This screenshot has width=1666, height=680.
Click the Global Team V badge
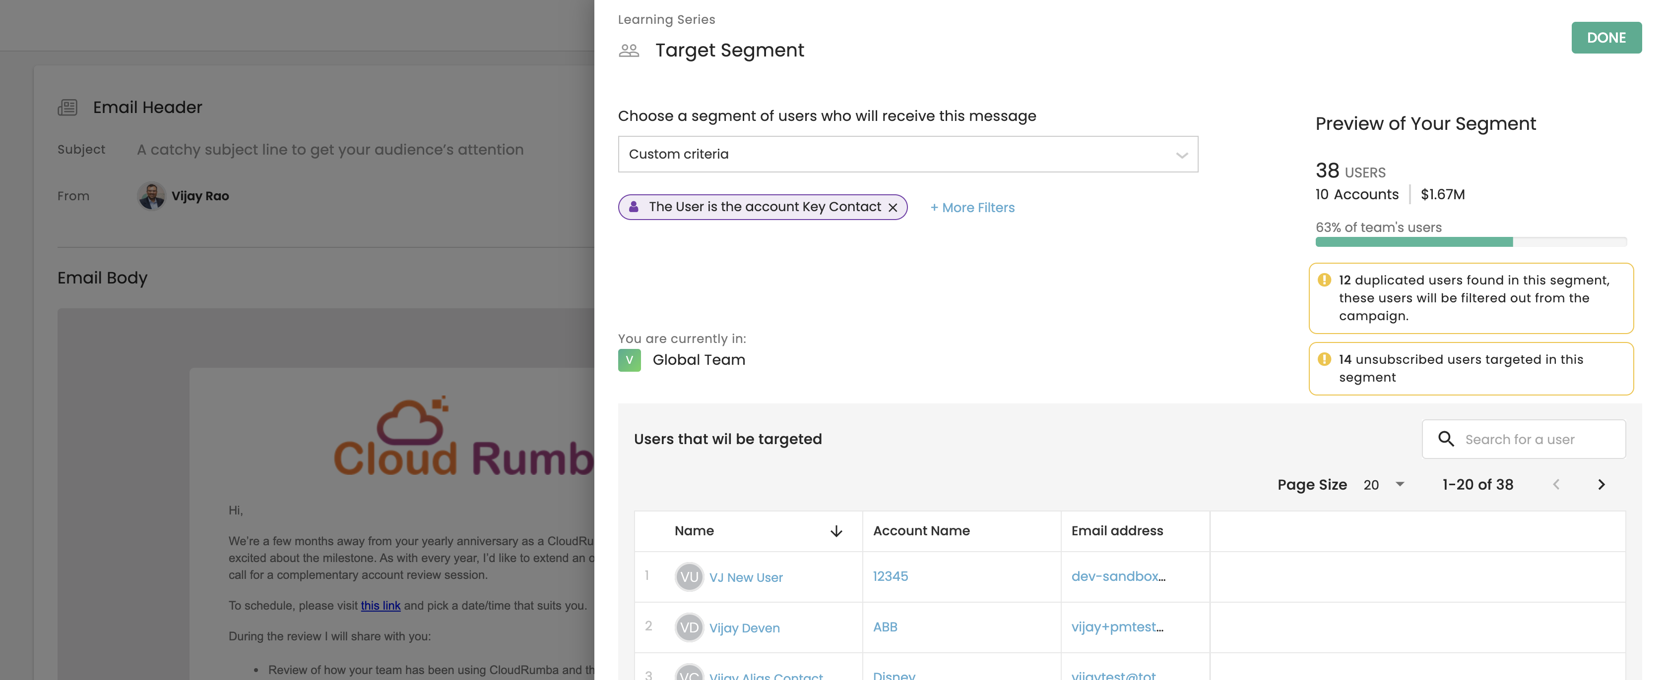click(629, 360)
